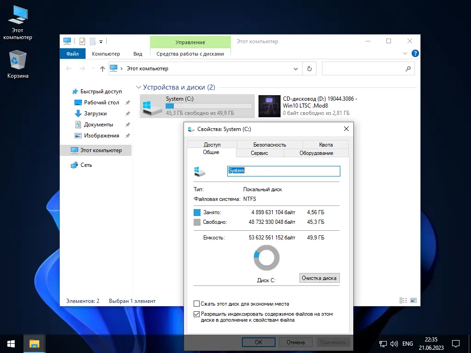Select 'Быстрый доступ' in the navigation pane

[101, 91]
